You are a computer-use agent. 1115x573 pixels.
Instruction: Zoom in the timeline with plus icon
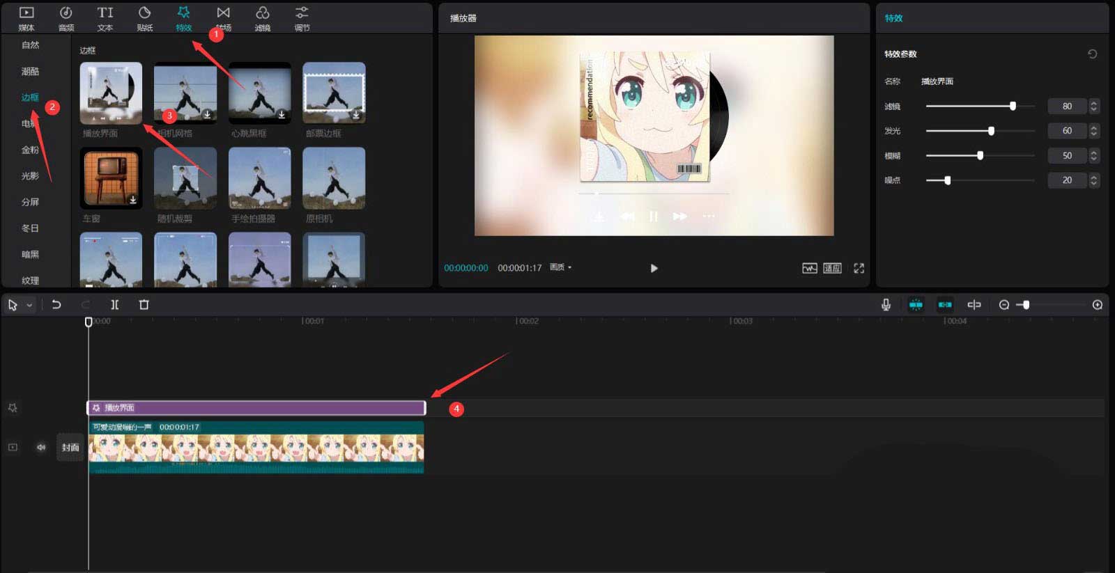1098,305
